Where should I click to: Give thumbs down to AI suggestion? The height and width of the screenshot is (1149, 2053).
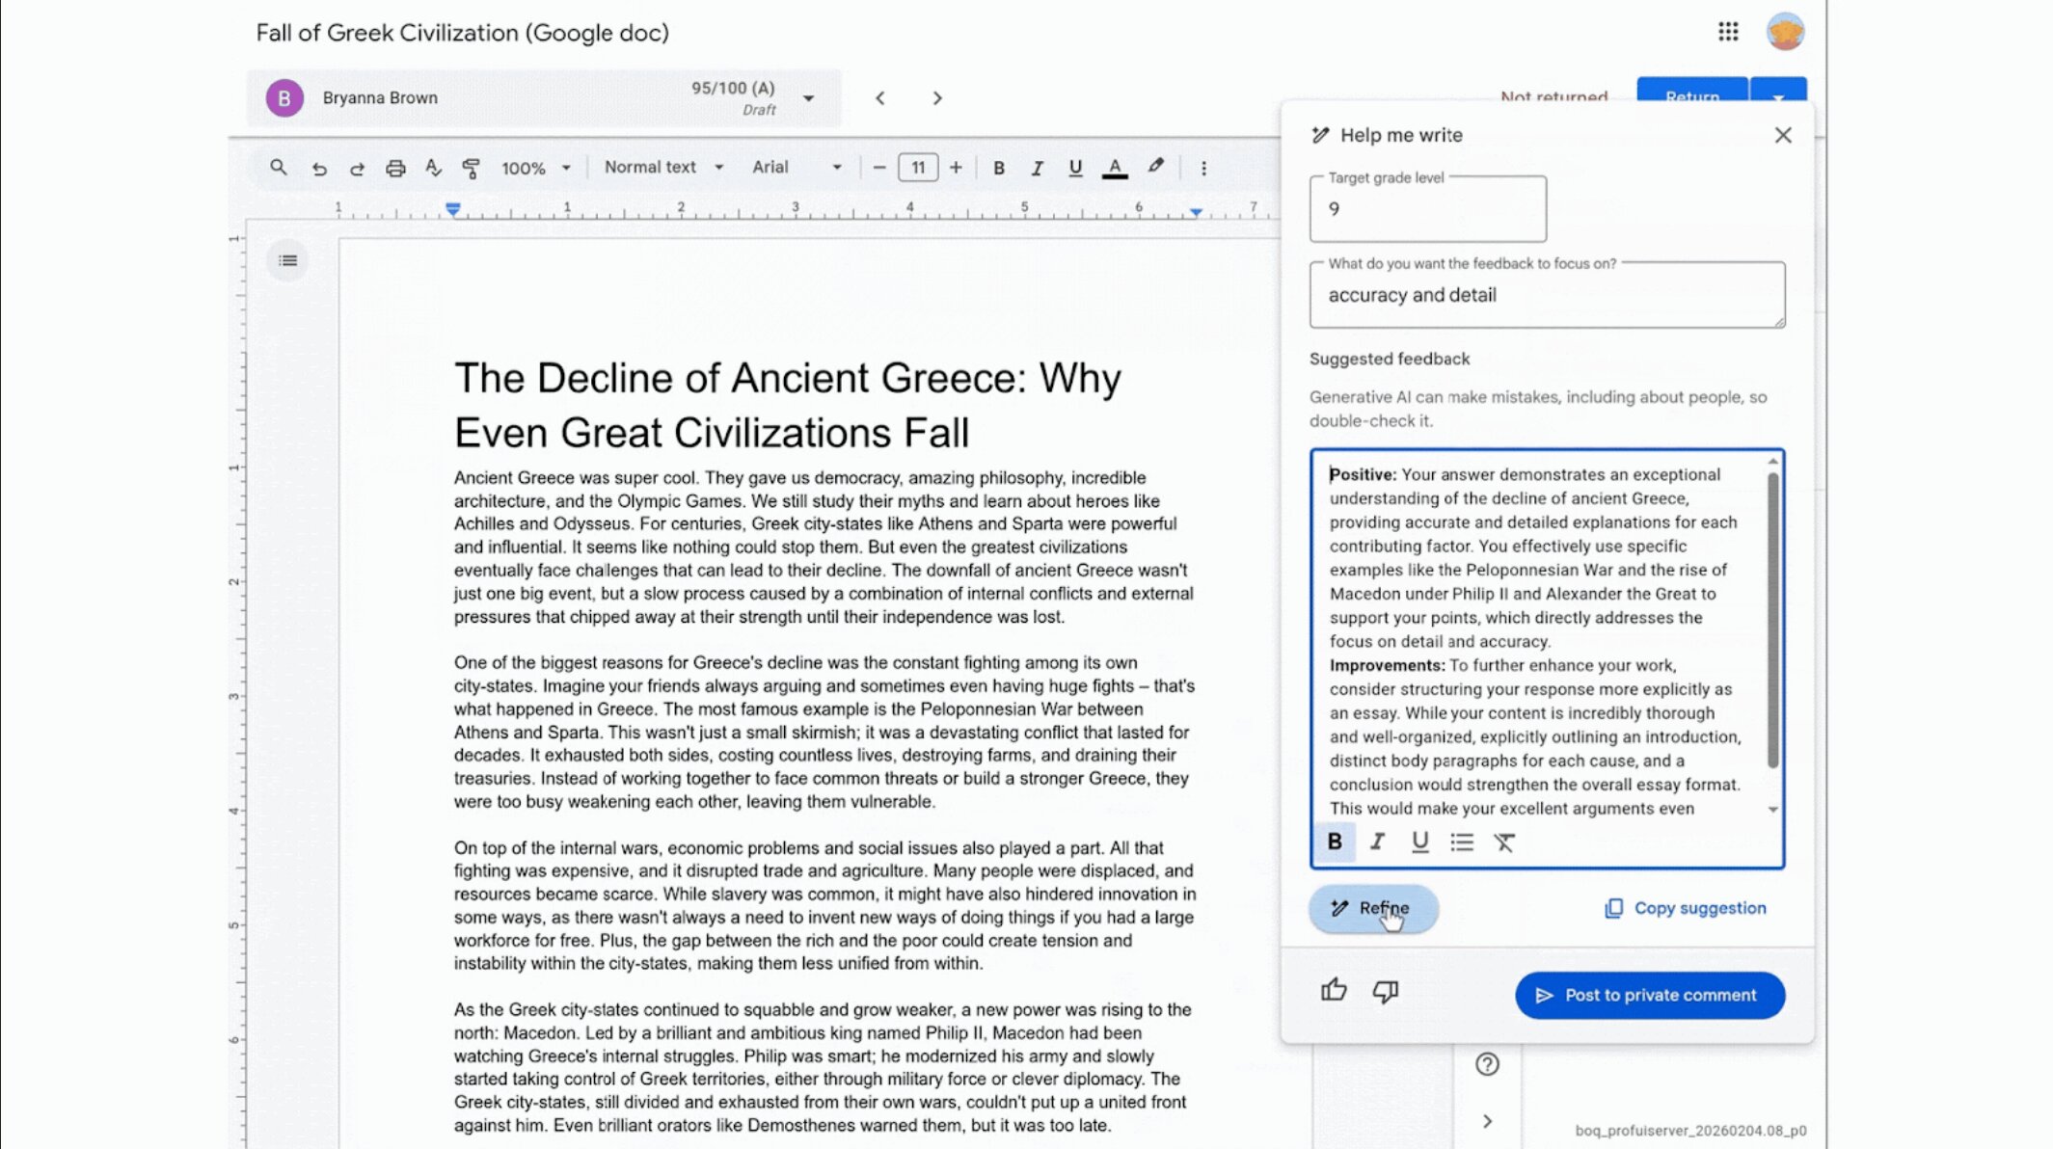click(1386, 992)
